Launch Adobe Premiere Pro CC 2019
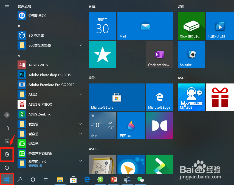 click(50, 85)
